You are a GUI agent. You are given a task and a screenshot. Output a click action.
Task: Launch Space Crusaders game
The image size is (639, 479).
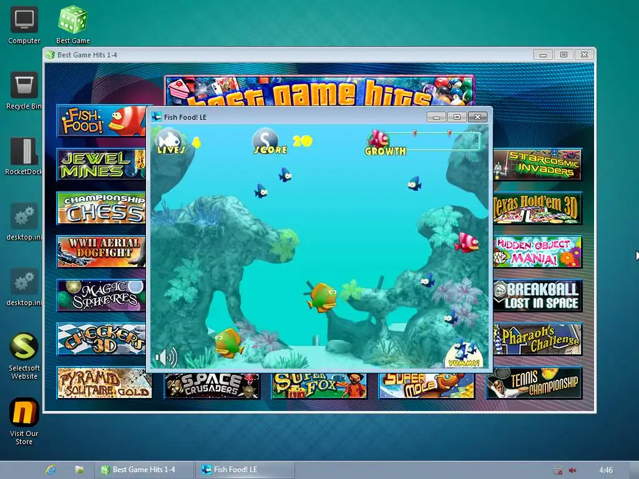coord(212,385)
